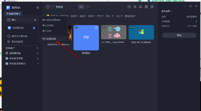Click the search input field
Screen dimensions: 201x111
[x=103, y=7]
